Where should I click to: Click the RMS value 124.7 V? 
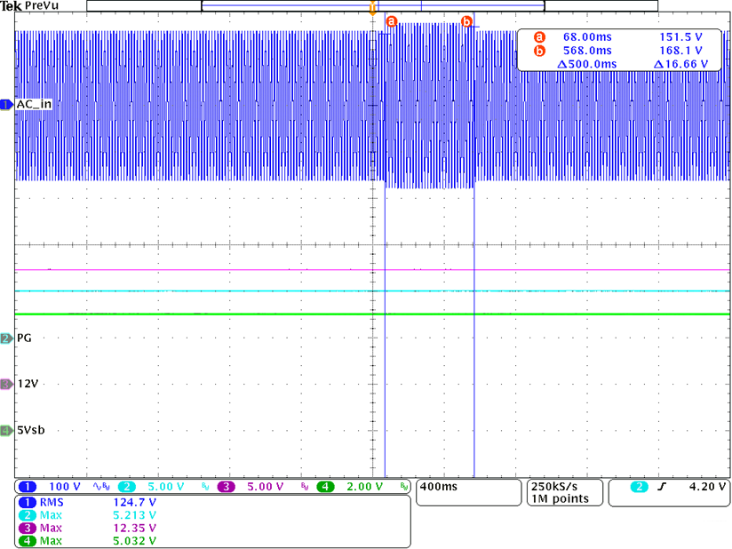pos(134,502)
